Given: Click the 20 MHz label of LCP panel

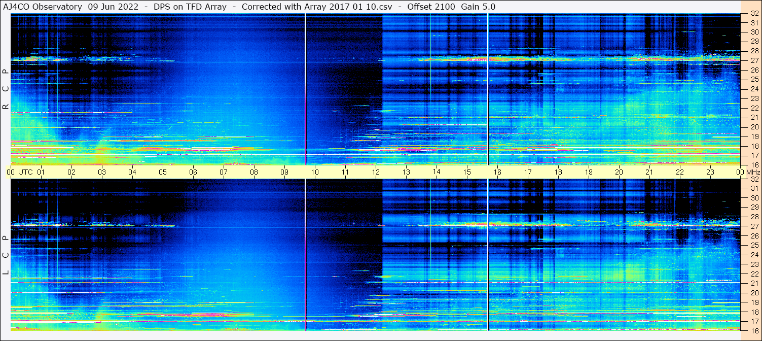Looking at the screenshot, I should [754, 292].
